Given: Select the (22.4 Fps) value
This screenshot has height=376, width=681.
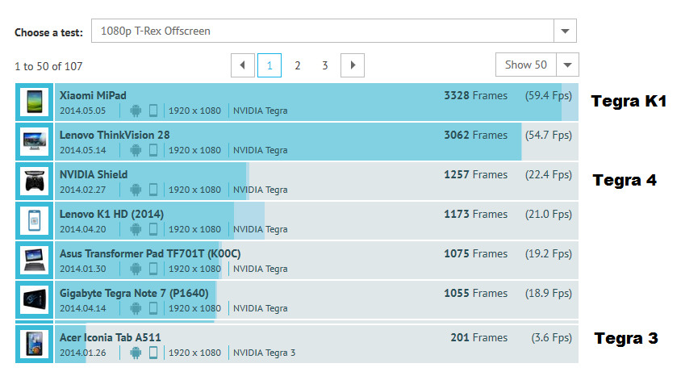Looking at the screenshot, I should (x=549, y=174).
